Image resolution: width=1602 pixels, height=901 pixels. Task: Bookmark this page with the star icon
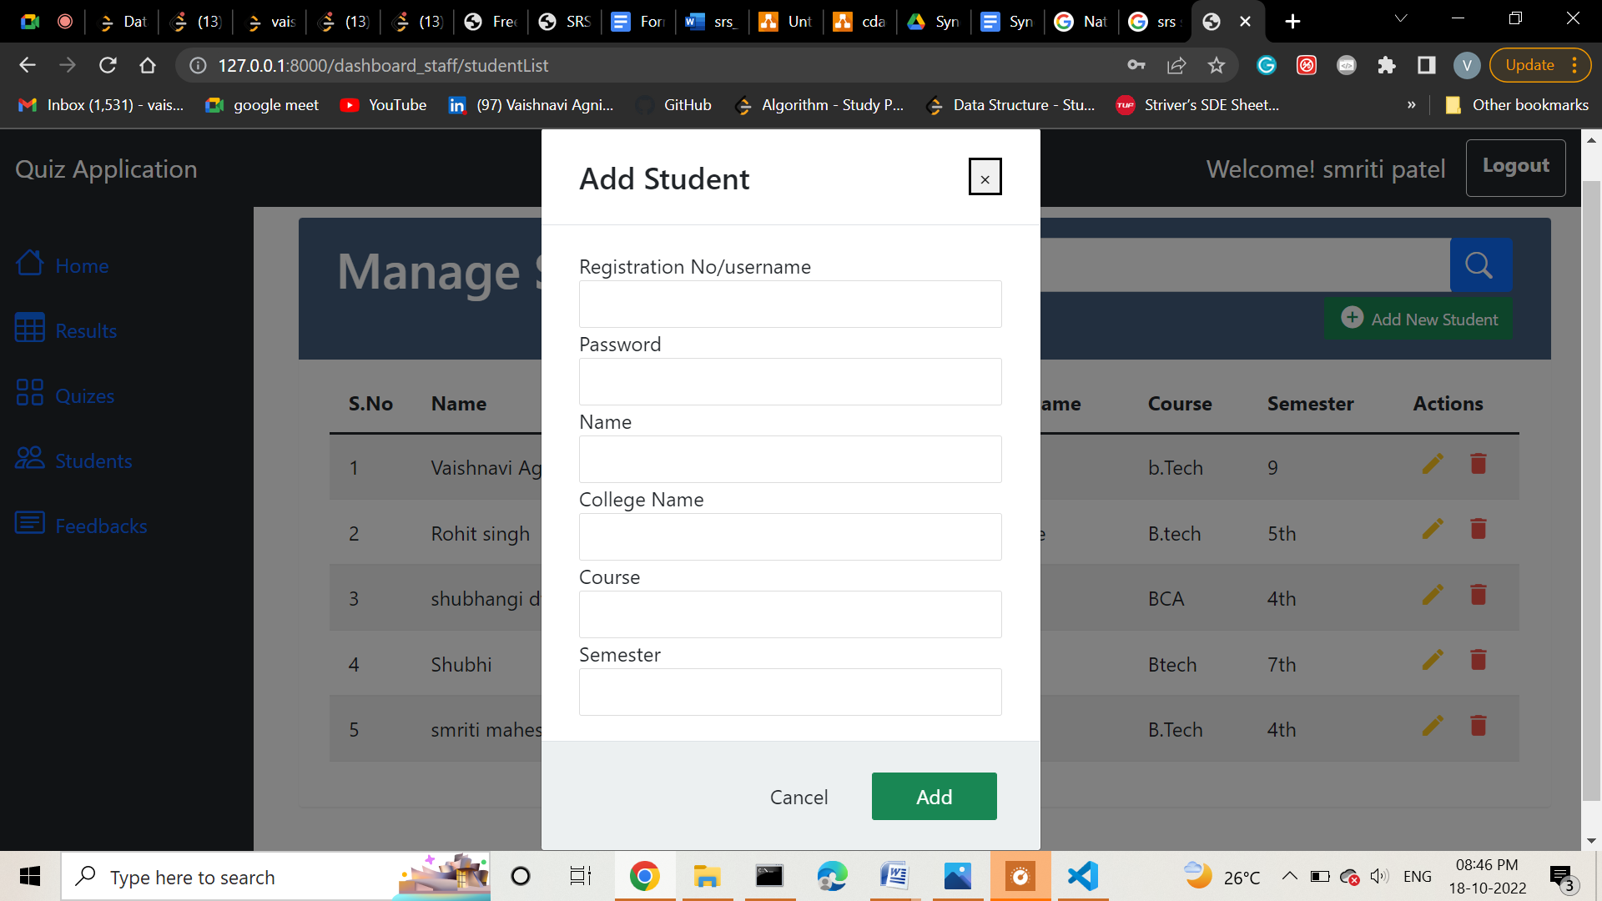(1216, 65)
